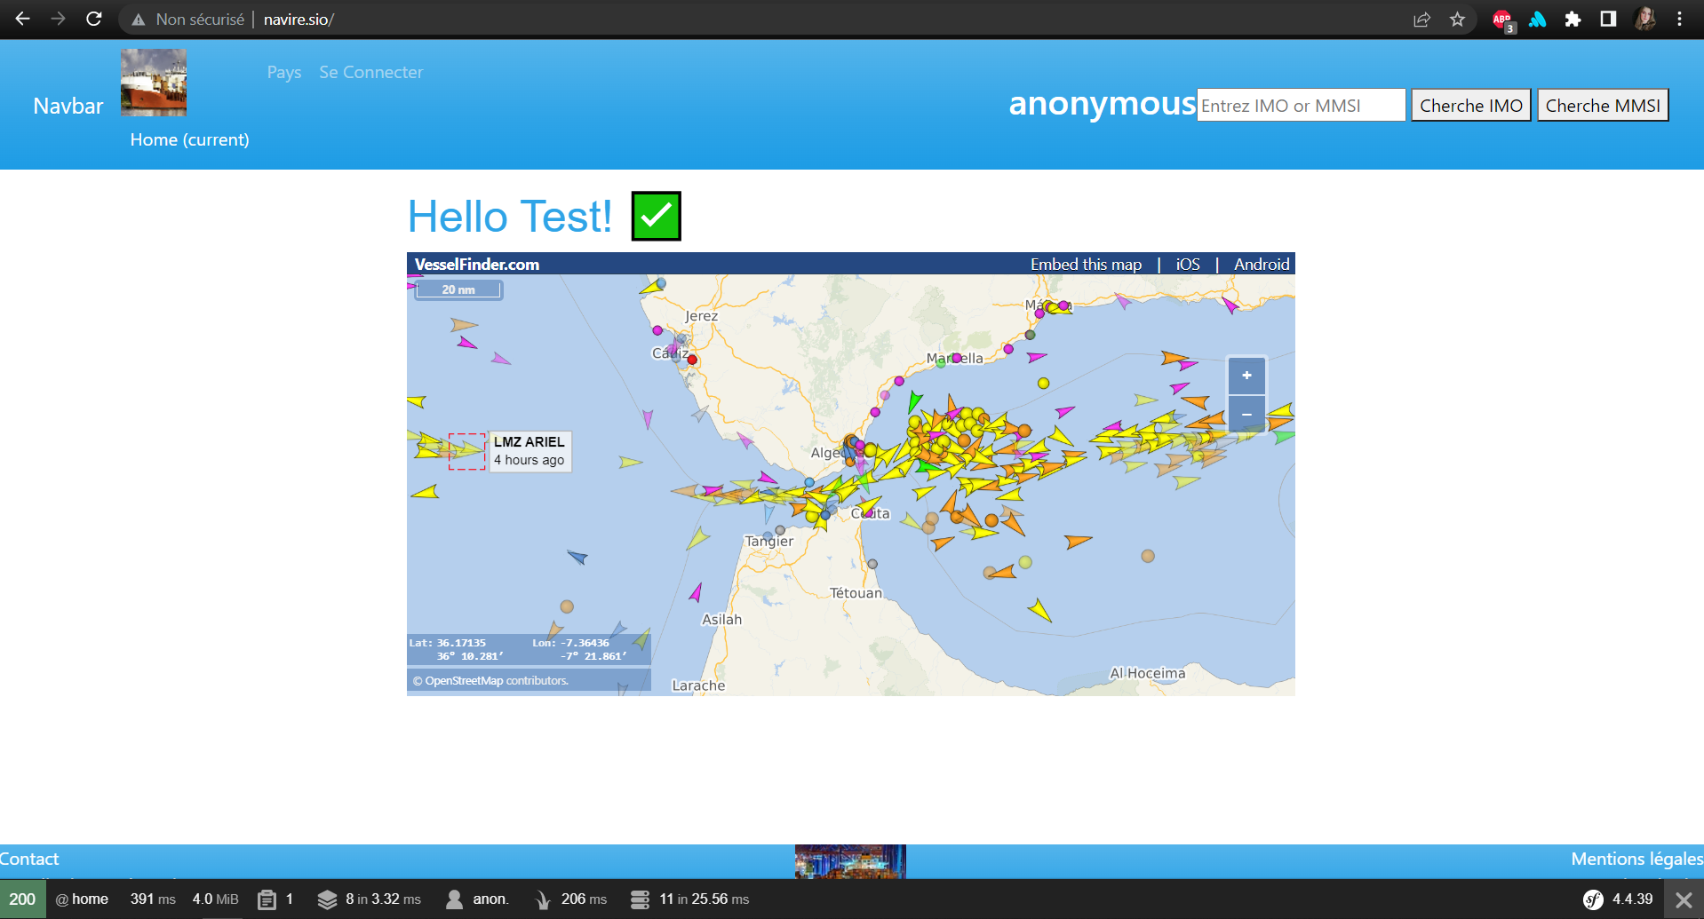Bookmark this page with the star icon

(1457, 20)
